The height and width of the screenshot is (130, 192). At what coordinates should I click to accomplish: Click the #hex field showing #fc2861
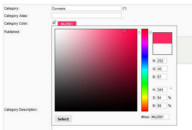click(160, 117)
